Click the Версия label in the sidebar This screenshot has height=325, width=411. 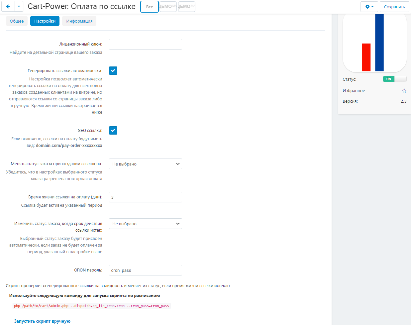pos(350,101)
